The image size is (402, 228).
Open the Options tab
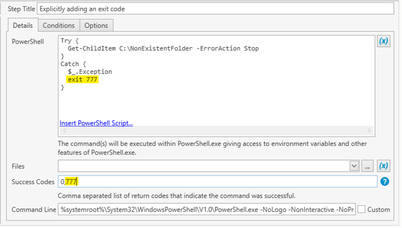[96, 26]
